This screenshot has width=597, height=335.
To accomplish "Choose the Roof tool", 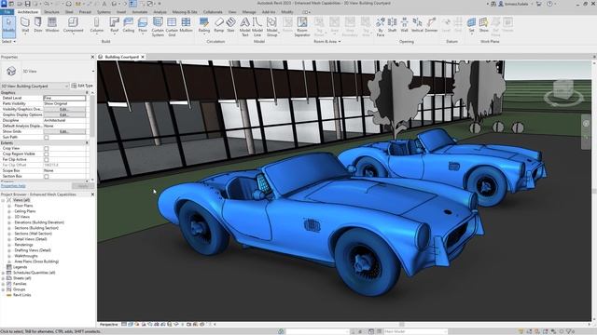I will [x=114, y=25].
